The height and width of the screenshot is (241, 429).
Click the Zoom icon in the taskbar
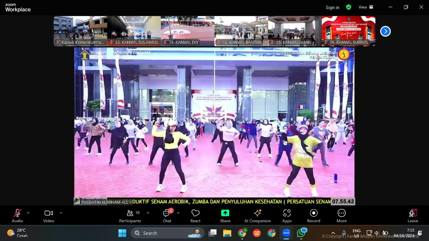click(x=286, y=233)
